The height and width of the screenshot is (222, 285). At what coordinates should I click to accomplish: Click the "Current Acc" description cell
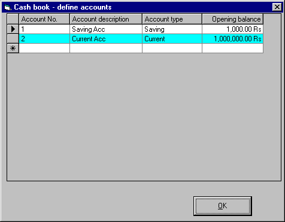pyautogui.click(x=106, y=39)
